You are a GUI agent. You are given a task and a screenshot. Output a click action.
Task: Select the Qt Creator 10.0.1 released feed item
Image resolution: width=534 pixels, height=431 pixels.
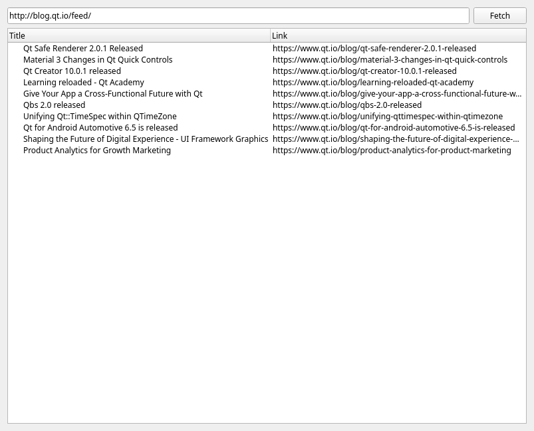point(72,71)
